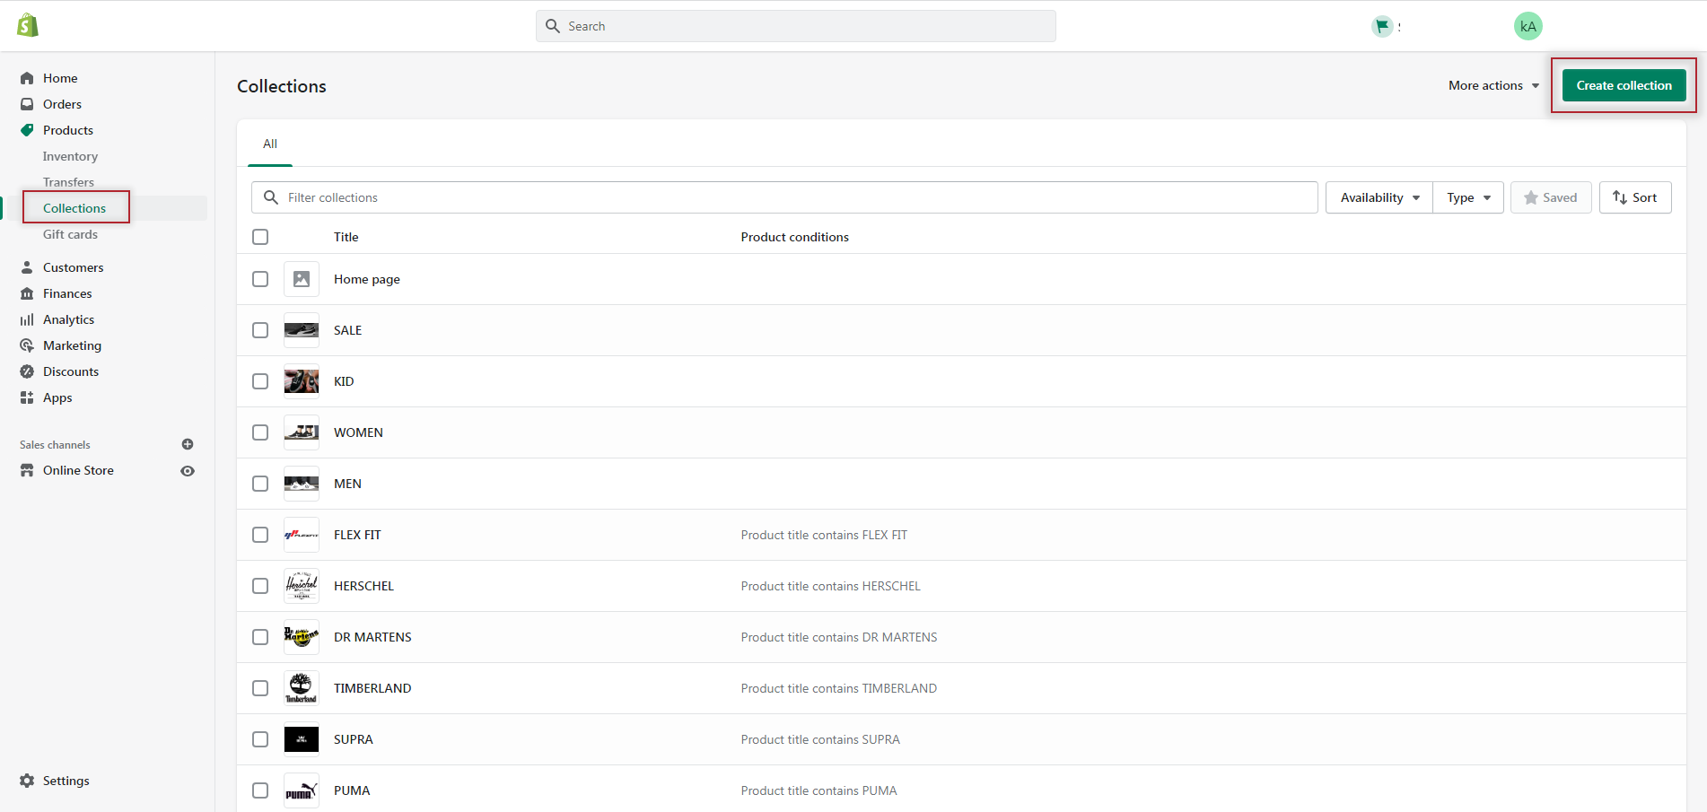The width and height of the screenshot is (1707, 812).
Task: View Online Store via eye icon
Action: pos(188,471)
